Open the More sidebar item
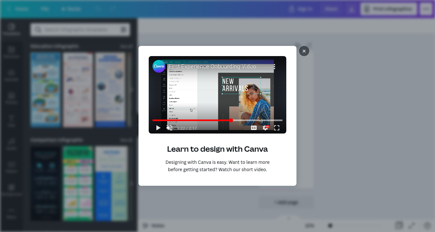Viewport: 435px width, 232px height. 11,213
